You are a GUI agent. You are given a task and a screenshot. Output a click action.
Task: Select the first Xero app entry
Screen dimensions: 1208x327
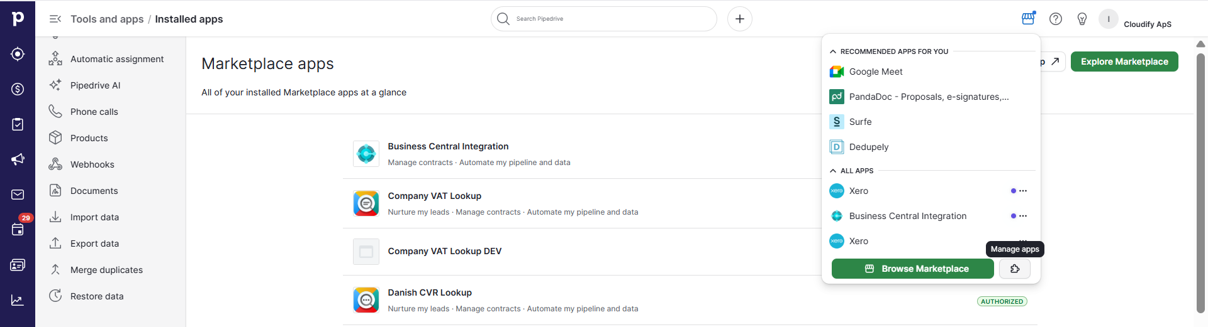859,191
